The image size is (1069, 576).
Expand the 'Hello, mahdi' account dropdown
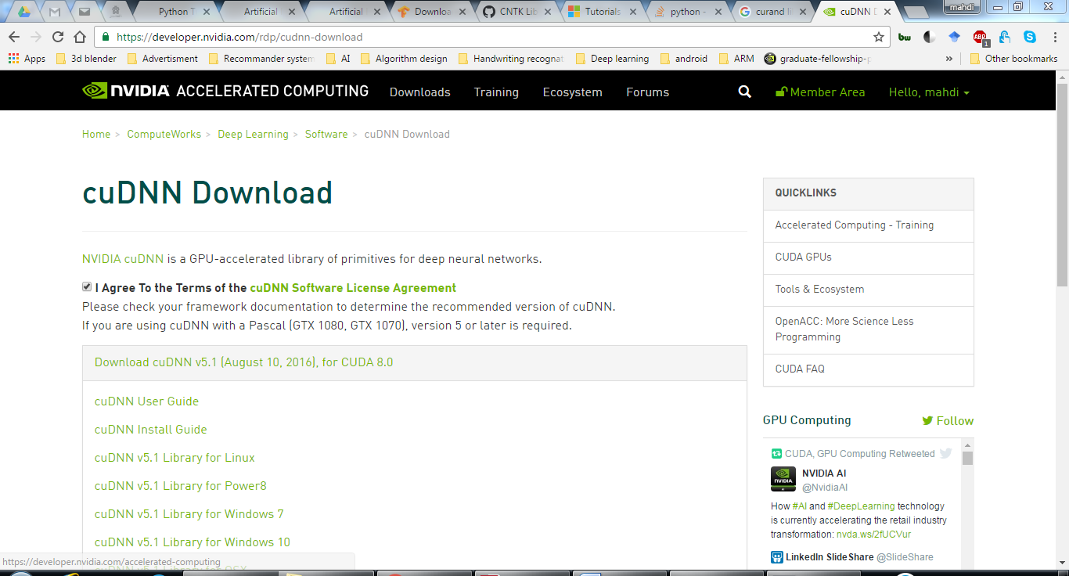[929, 92]
